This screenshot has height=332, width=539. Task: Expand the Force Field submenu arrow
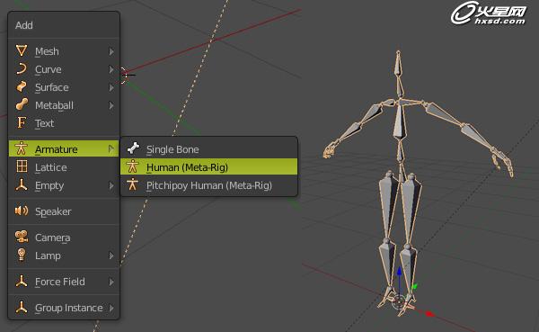(x=111, y=282)
